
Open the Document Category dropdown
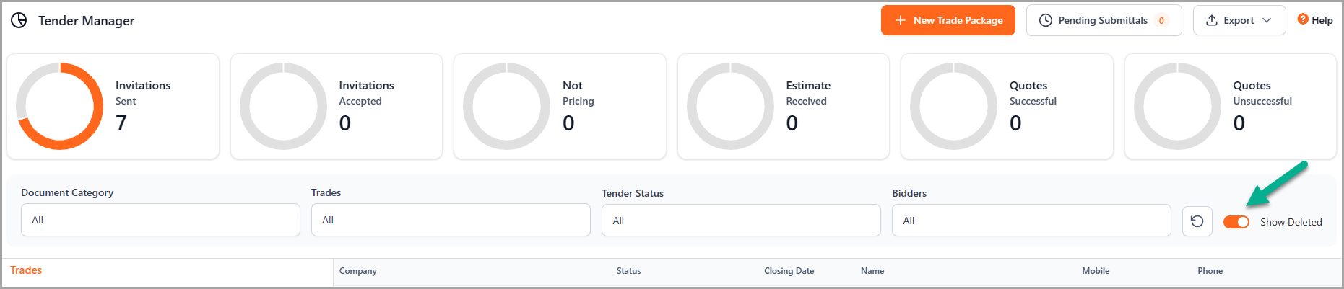[160, 220]
